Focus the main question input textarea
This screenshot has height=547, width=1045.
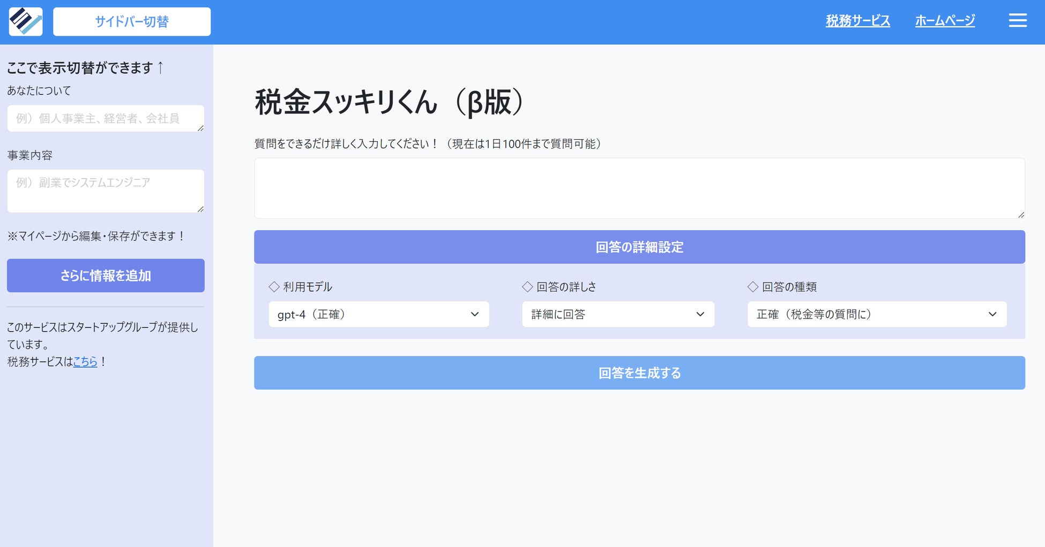[x=639, y=188]
